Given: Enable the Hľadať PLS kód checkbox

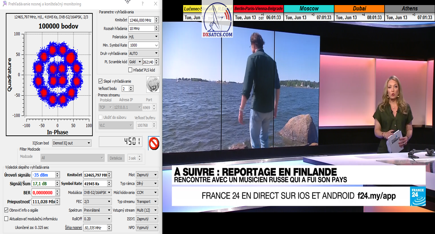Looking at the screenshot, I should click(x=130, y=70).
